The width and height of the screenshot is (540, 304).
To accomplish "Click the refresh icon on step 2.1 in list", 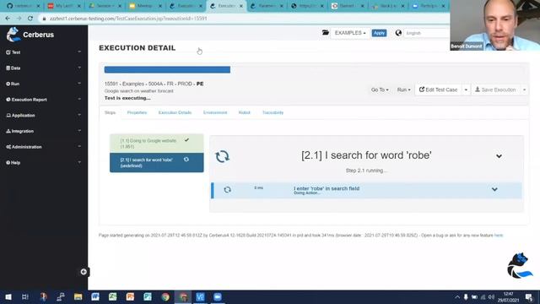I will pos(186,160).
